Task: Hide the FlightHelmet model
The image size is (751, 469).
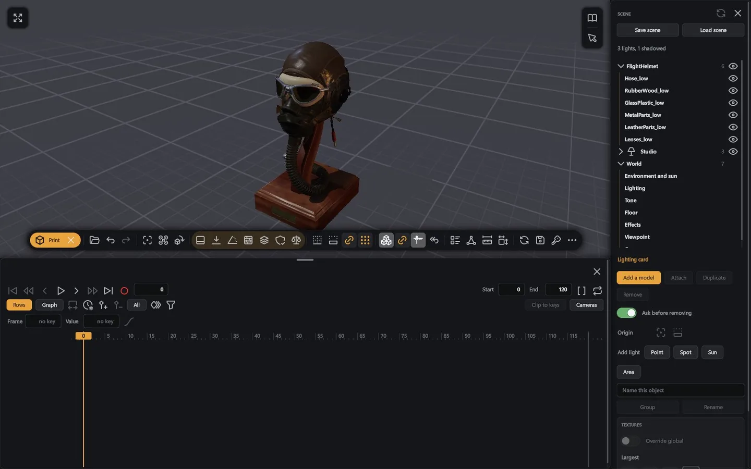Action: [733, 66]
